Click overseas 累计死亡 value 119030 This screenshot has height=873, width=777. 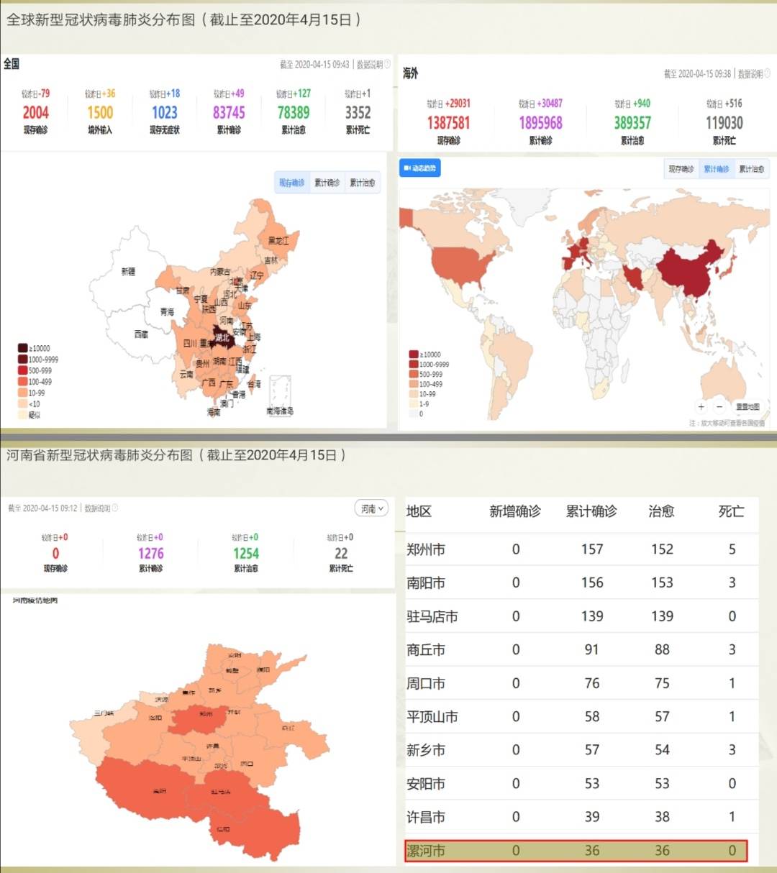[724, 123]
